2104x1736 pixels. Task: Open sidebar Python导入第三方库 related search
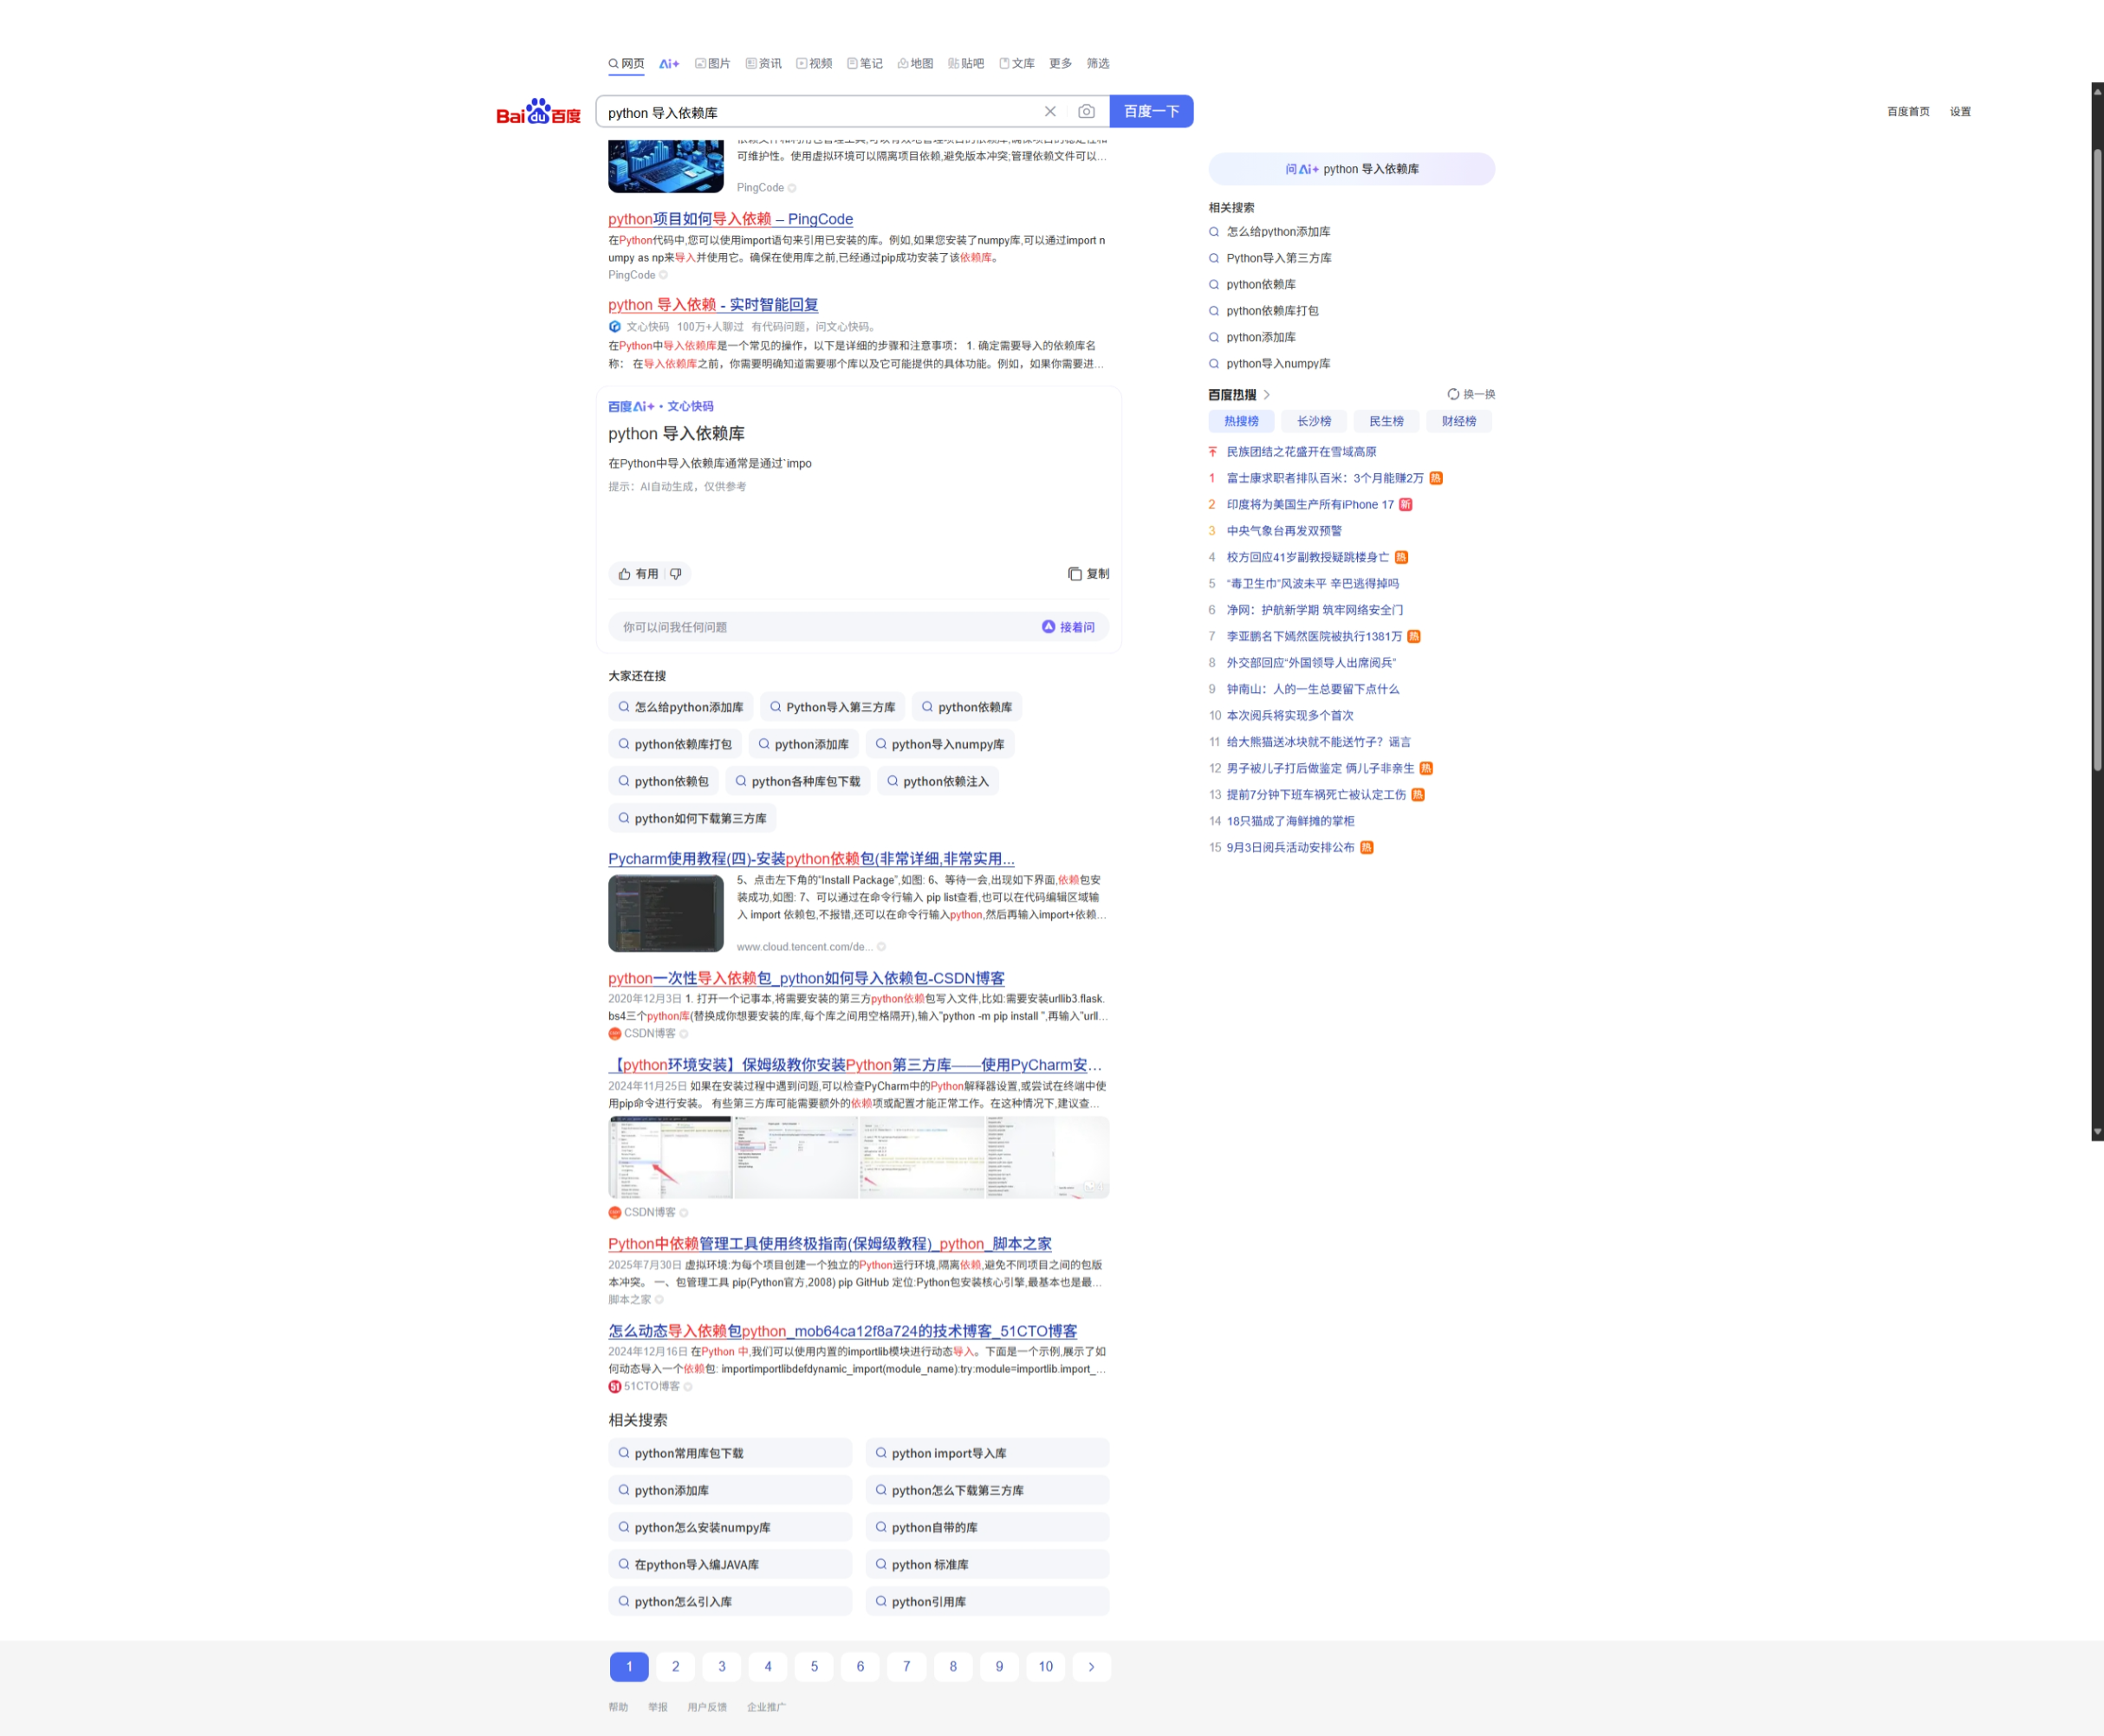pyautogui.click(x=1279, y=258)
